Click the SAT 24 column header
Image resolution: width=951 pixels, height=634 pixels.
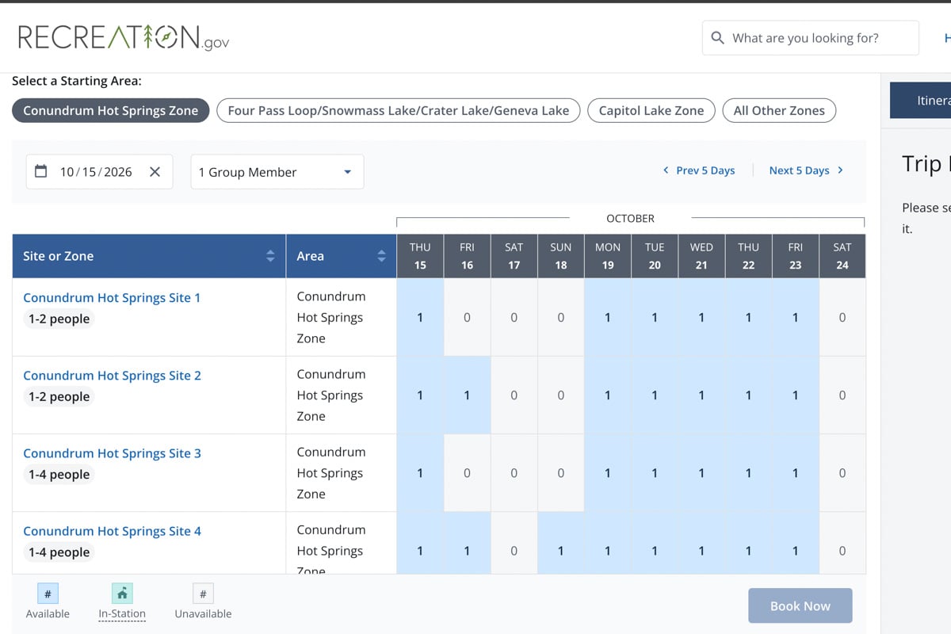pos(842,256)
